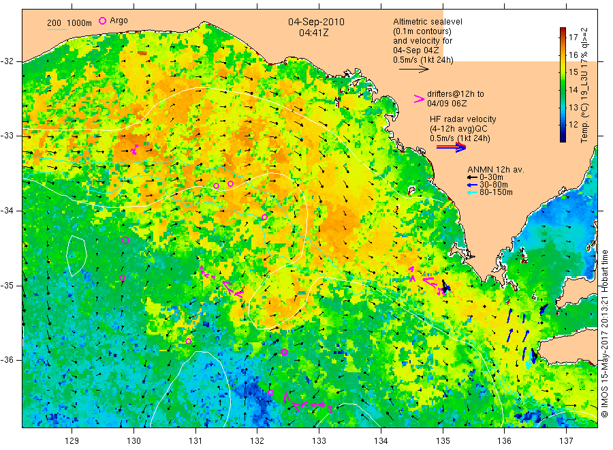Click the red-blue HF radar scale arrow
This screenshot has height=450, width=613.
point(451,147)
